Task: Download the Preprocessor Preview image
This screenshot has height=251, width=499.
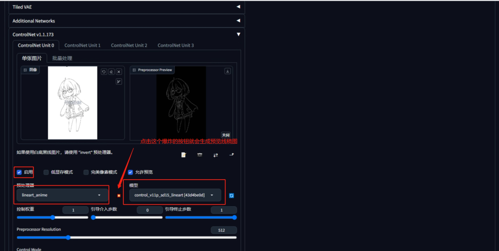Action: (x=227, y=71)
